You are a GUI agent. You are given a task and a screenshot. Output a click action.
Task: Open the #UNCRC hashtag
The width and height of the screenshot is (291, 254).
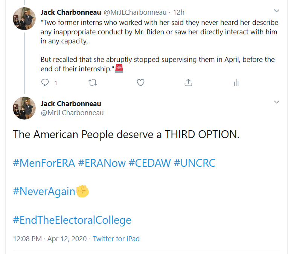point(195,163)
